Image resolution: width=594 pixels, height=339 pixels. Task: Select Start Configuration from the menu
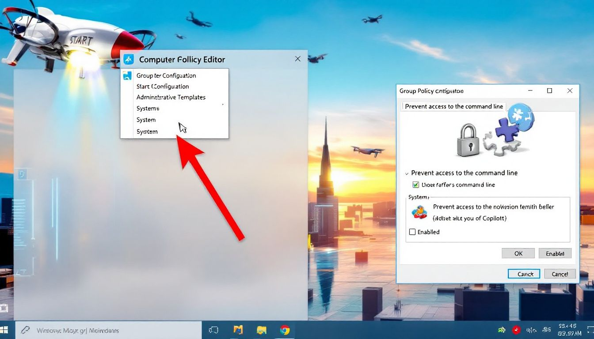point(163,86)
